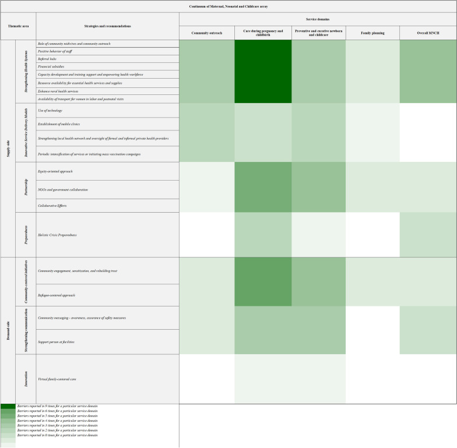457x448 pixels.
Task: Click the 'Service domains' header cell
Action: 318,19
